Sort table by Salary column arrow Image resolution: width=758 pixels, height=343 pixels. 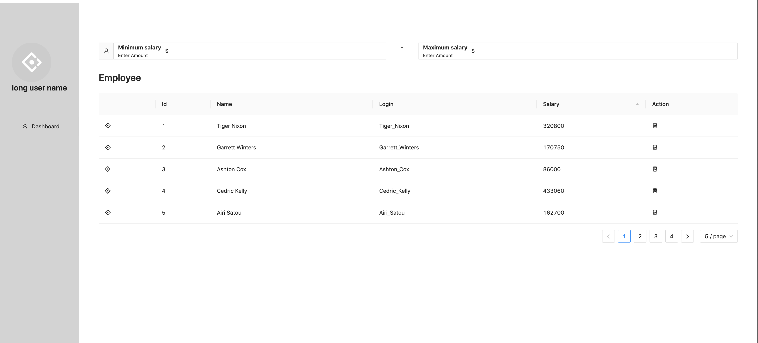637,104
